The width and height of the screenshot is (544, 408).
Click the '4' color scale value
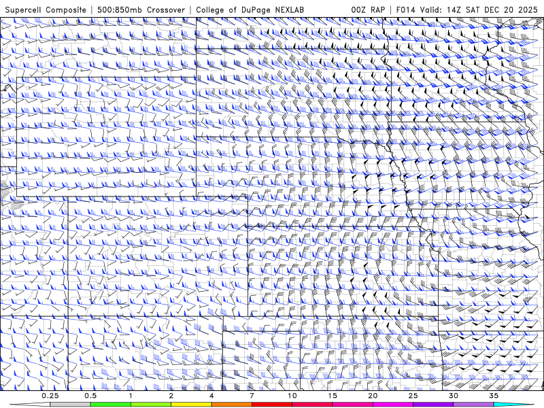(211, 396)
